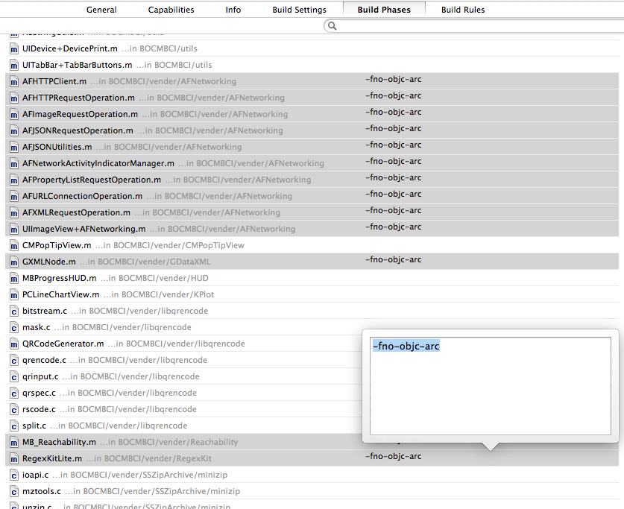Viewport: 624px width, 509px height.
Task: Click UIImageView+AFNetworking.m file icon
Action: (x=14, y=229)
